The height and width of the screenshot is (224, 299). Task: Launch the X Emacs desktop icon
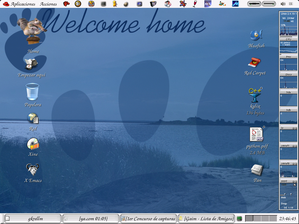(33, 173)
